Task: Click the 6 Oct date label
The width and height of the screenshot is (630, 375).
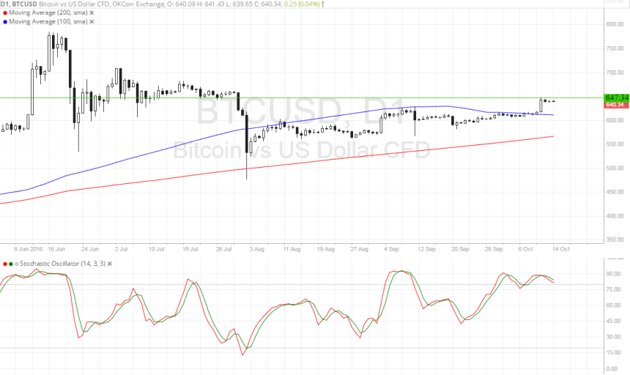Action: (525, 249)
